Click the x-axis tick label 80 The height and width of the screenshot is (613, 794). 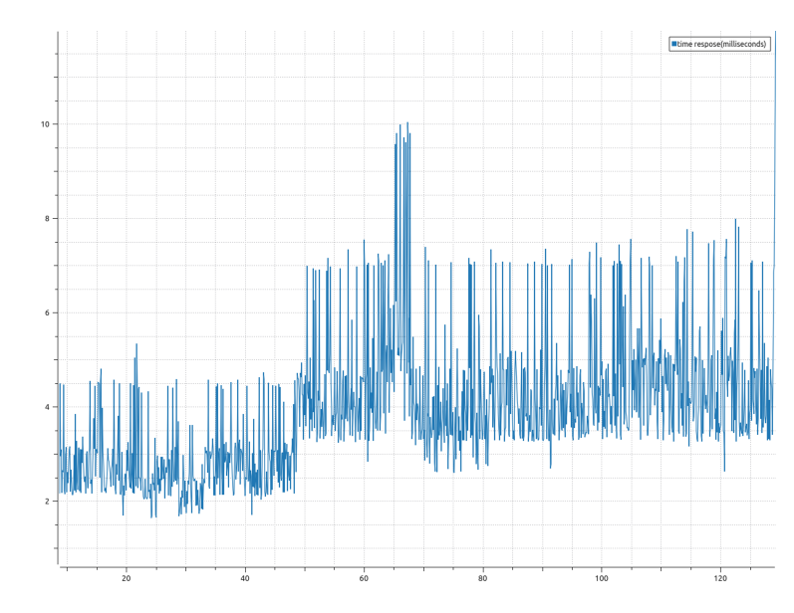coord(482,578)
